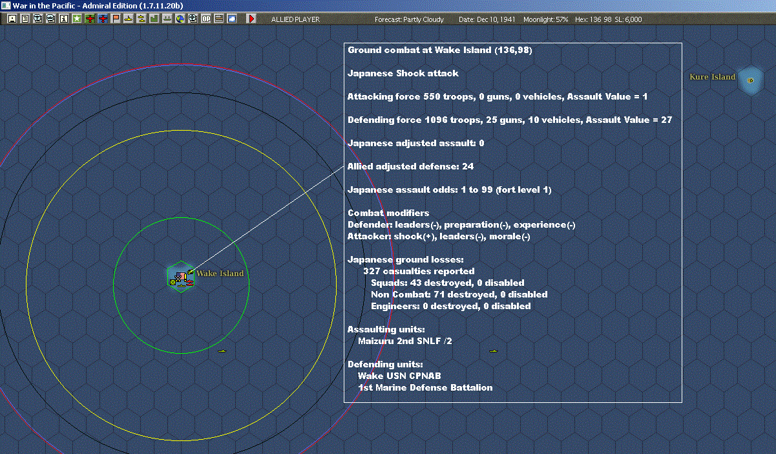
Task: Click the single yellow ship icon
Action: [x=129, y=19]
